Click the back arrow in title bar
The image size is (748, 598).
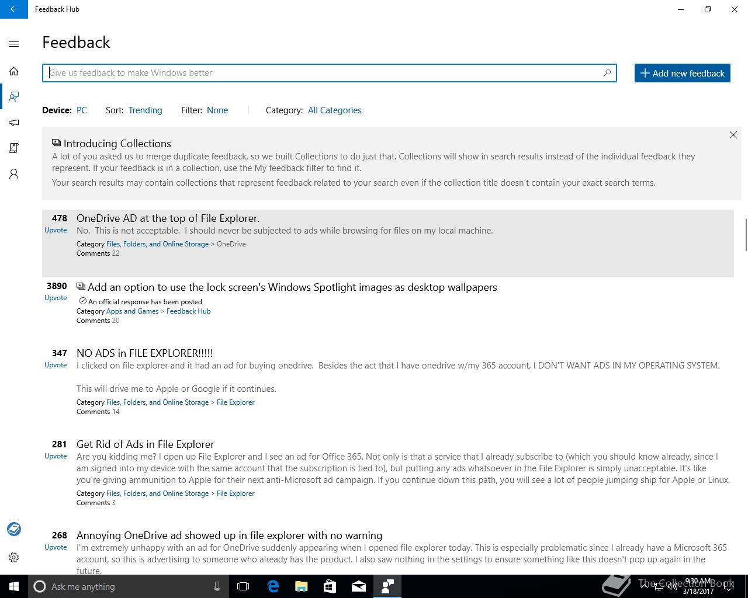(x=14, y=9)
